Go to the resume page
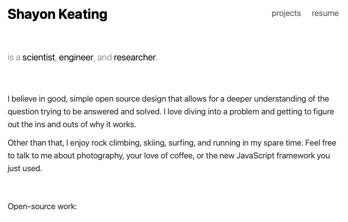The image size is (348, 222). [325, 13]
